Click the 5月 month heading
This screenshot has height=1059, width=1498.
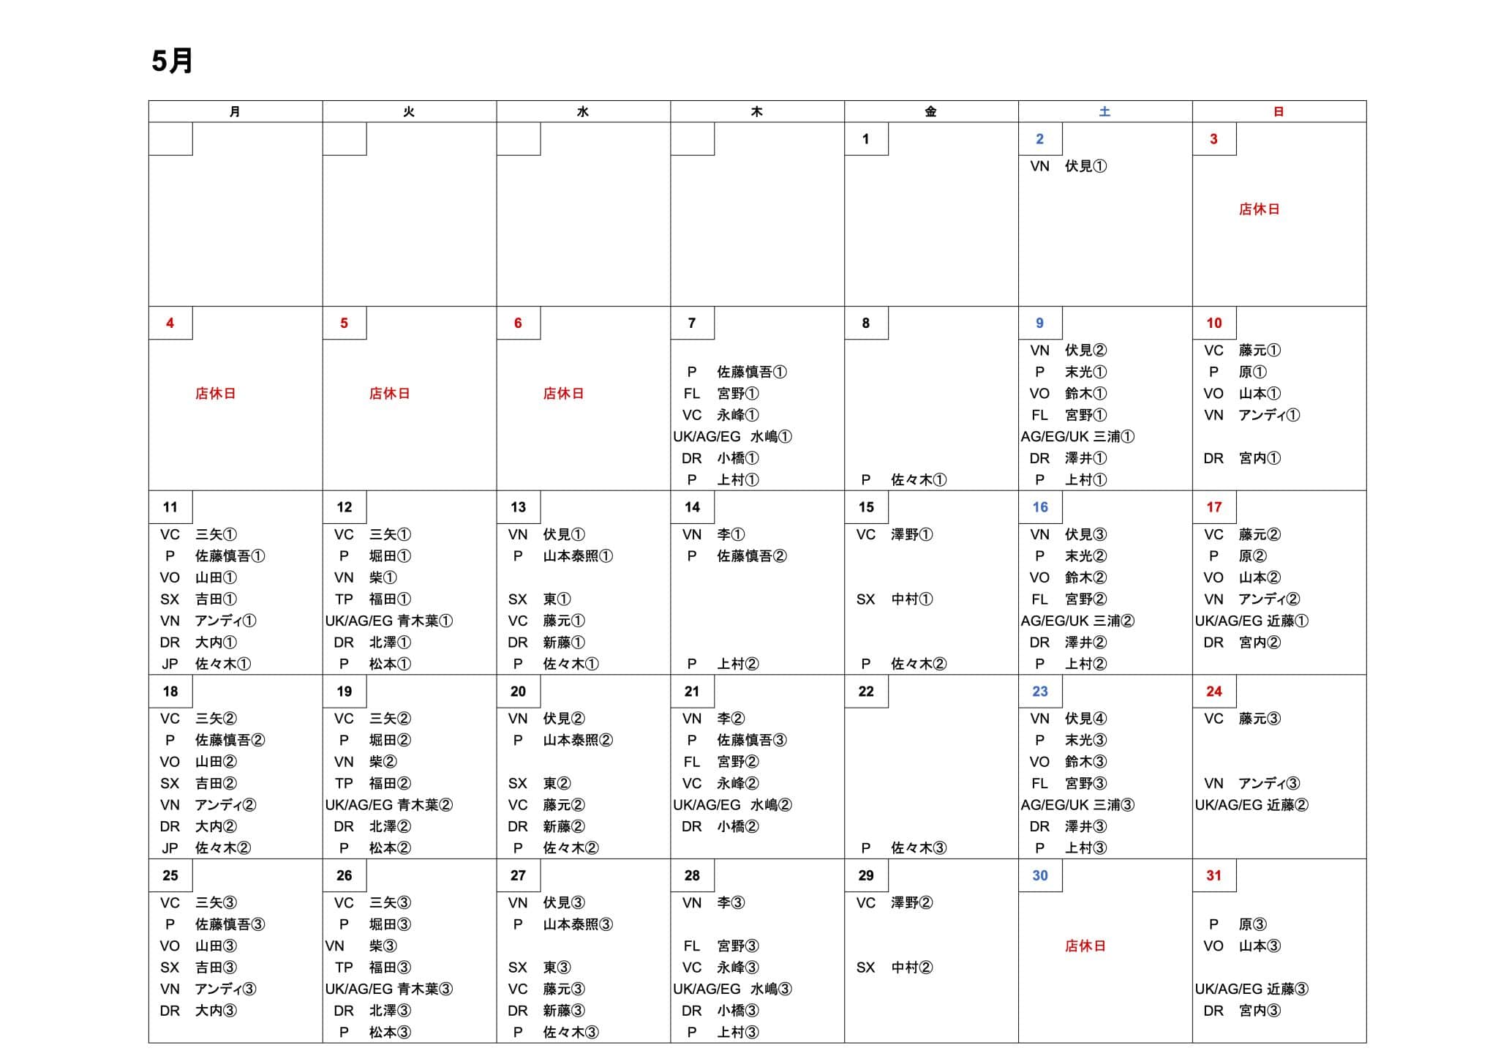(x=172, y=61)
